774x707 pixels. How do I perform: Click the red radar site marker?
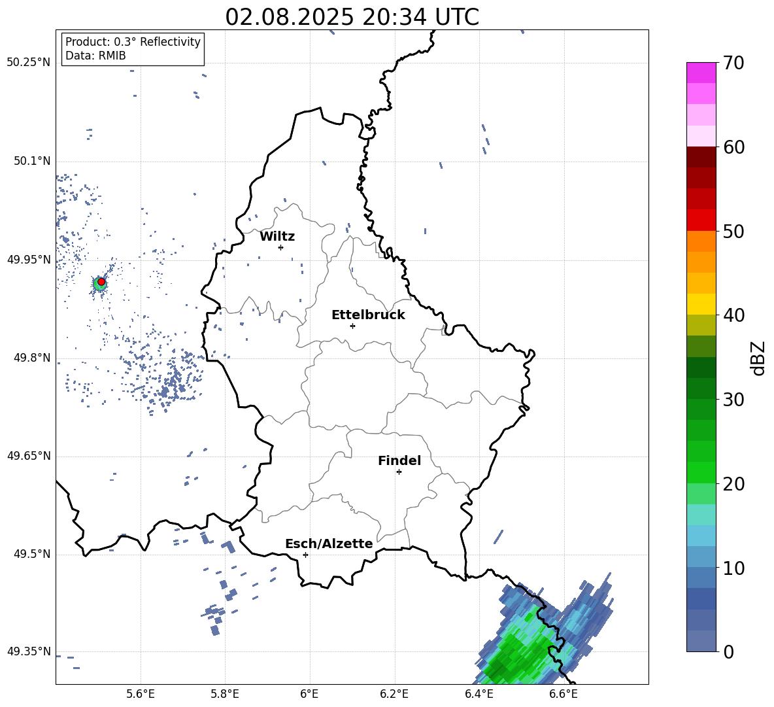[x=101, y=282]
